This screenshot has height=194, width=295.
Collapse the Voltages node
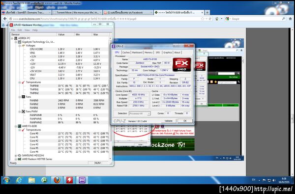(x=20, y=46)
